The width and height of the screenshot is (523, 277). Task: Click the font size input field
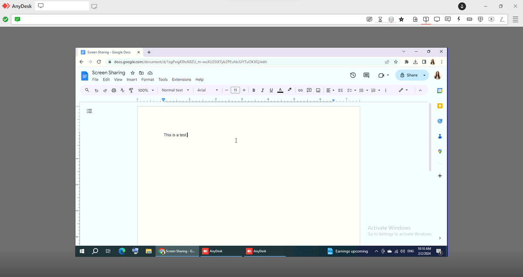(235, 90)
